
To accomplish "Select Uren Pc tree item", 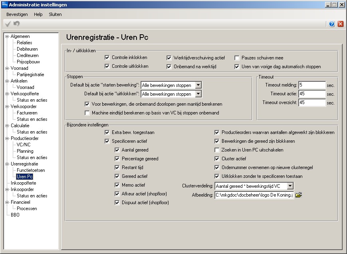I will tap(25, 177).
